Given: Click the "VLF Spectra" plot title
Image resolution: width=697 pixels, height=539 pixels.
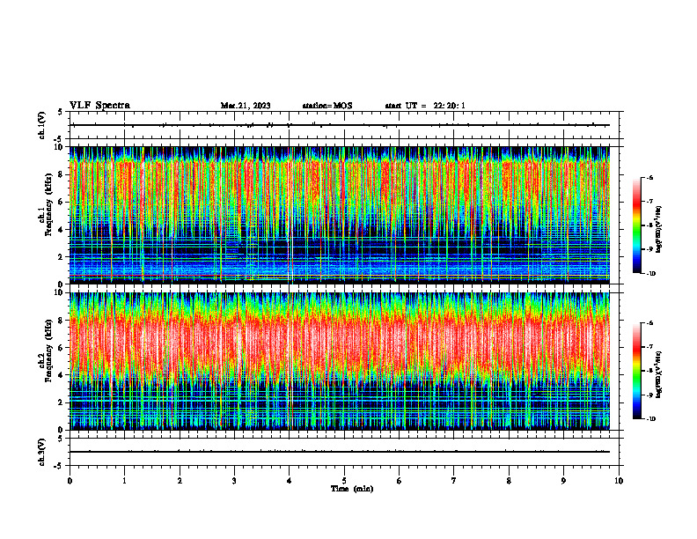Looking at the screenshot, I should (x=99, y=106).
